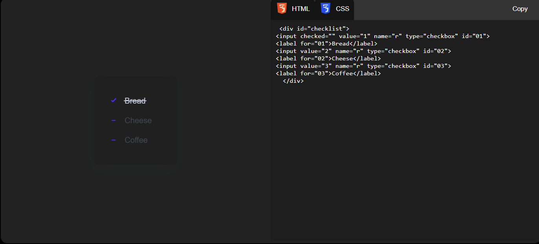
Task: Click the CSS3 shield on the CSS tab
Action: (325, 8)
